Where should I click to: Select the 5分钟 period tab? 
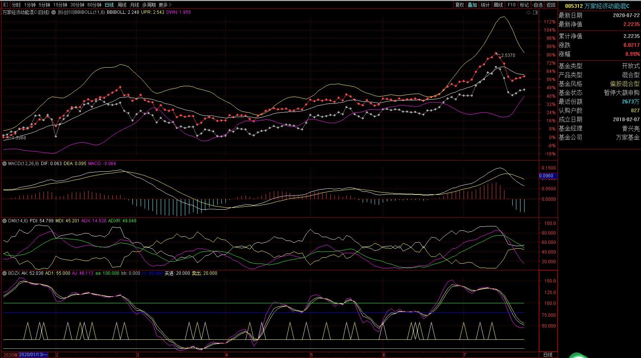tap(44, 5)
